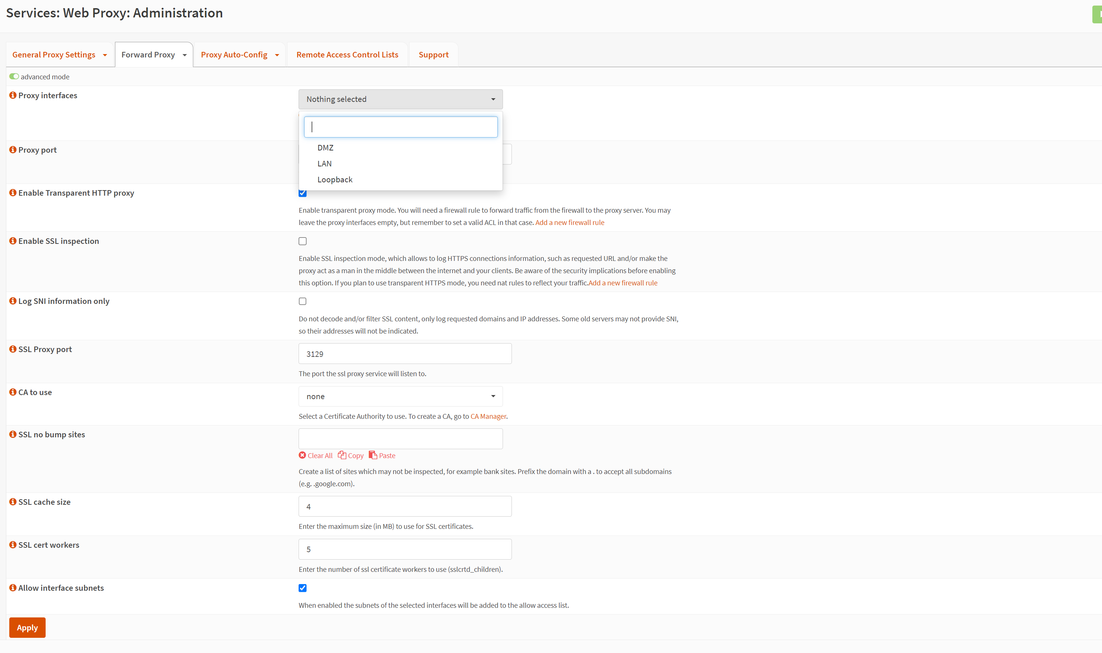The image size is (1102, 653).
Task: Toggle advanced mode switch
Action: click(14, 77)
